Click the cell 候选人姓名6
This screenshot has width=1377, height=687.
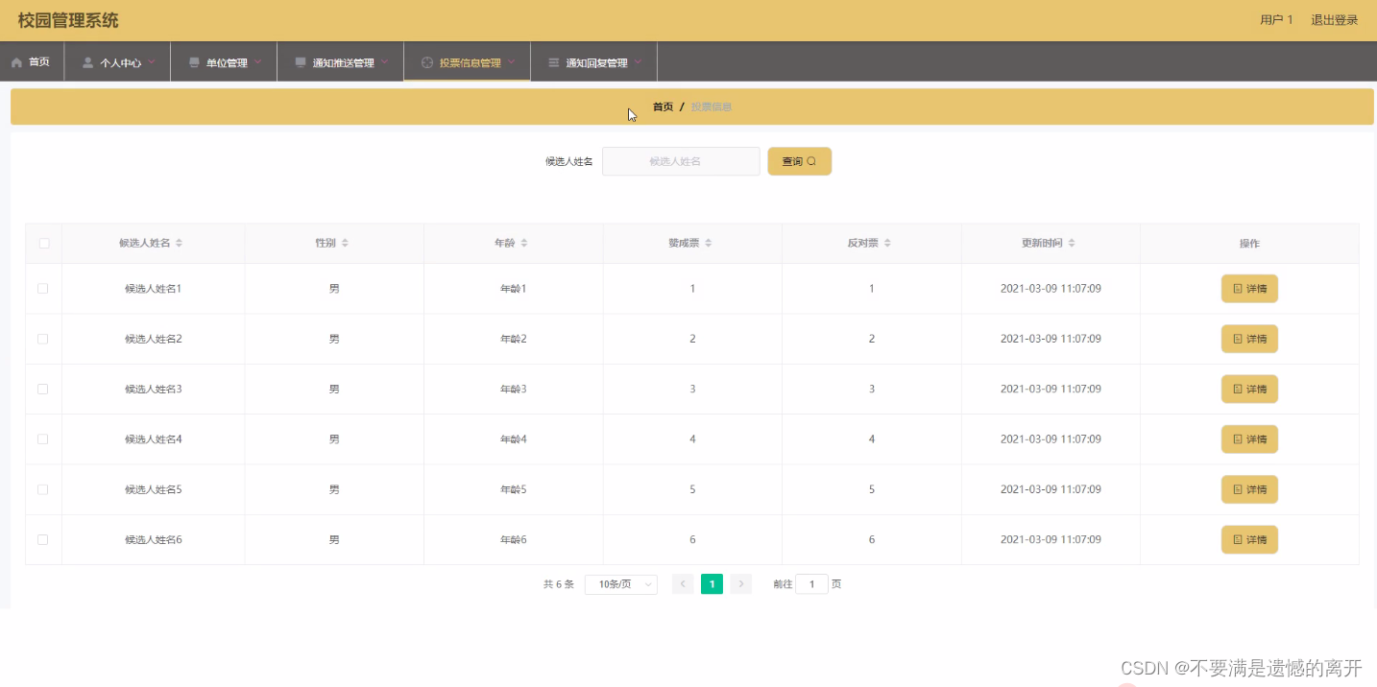154,539
